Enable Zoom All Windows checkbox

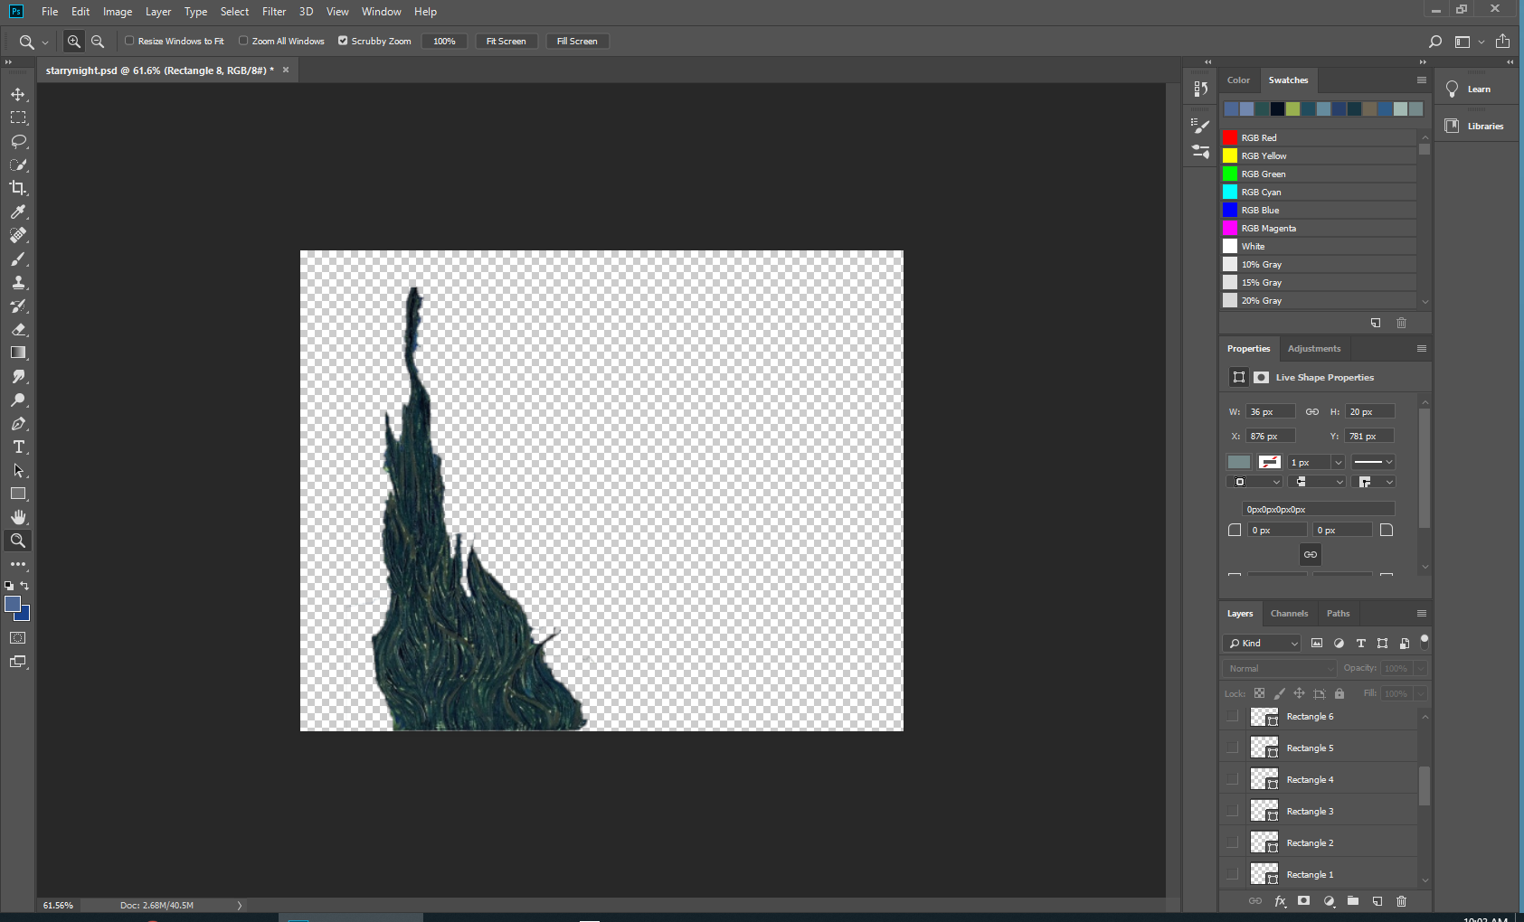[243, 41]
